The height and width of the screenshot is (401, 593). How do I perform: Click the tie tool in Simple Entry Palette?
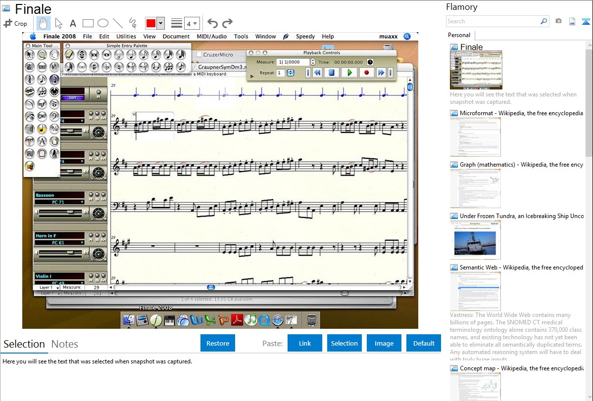[x=156, y=67]
